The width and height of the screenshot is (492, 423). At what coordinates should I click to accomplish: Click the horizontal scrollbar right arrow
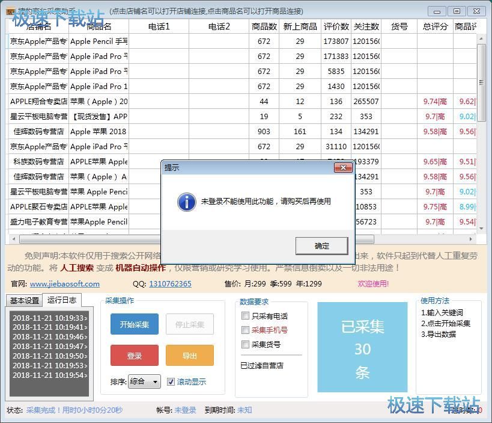point(470,239)
